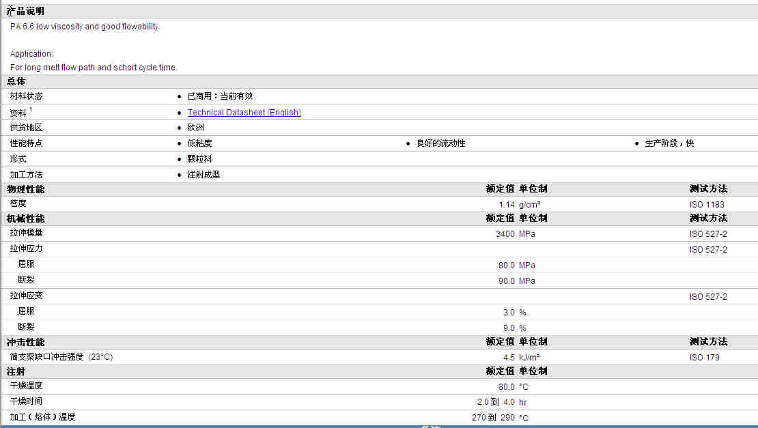The width and height of the screenshot is (758, 428).
Task: Open the Technical Datasheet (English) link
Action: (244, 113)
